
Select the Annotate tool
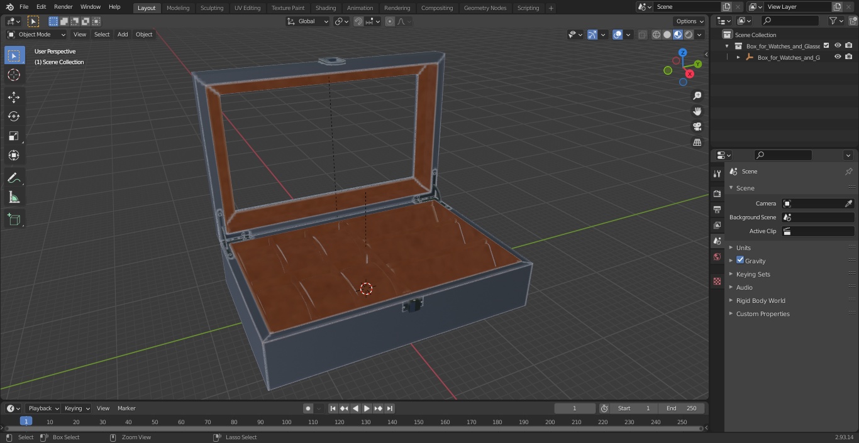point(14,178)
